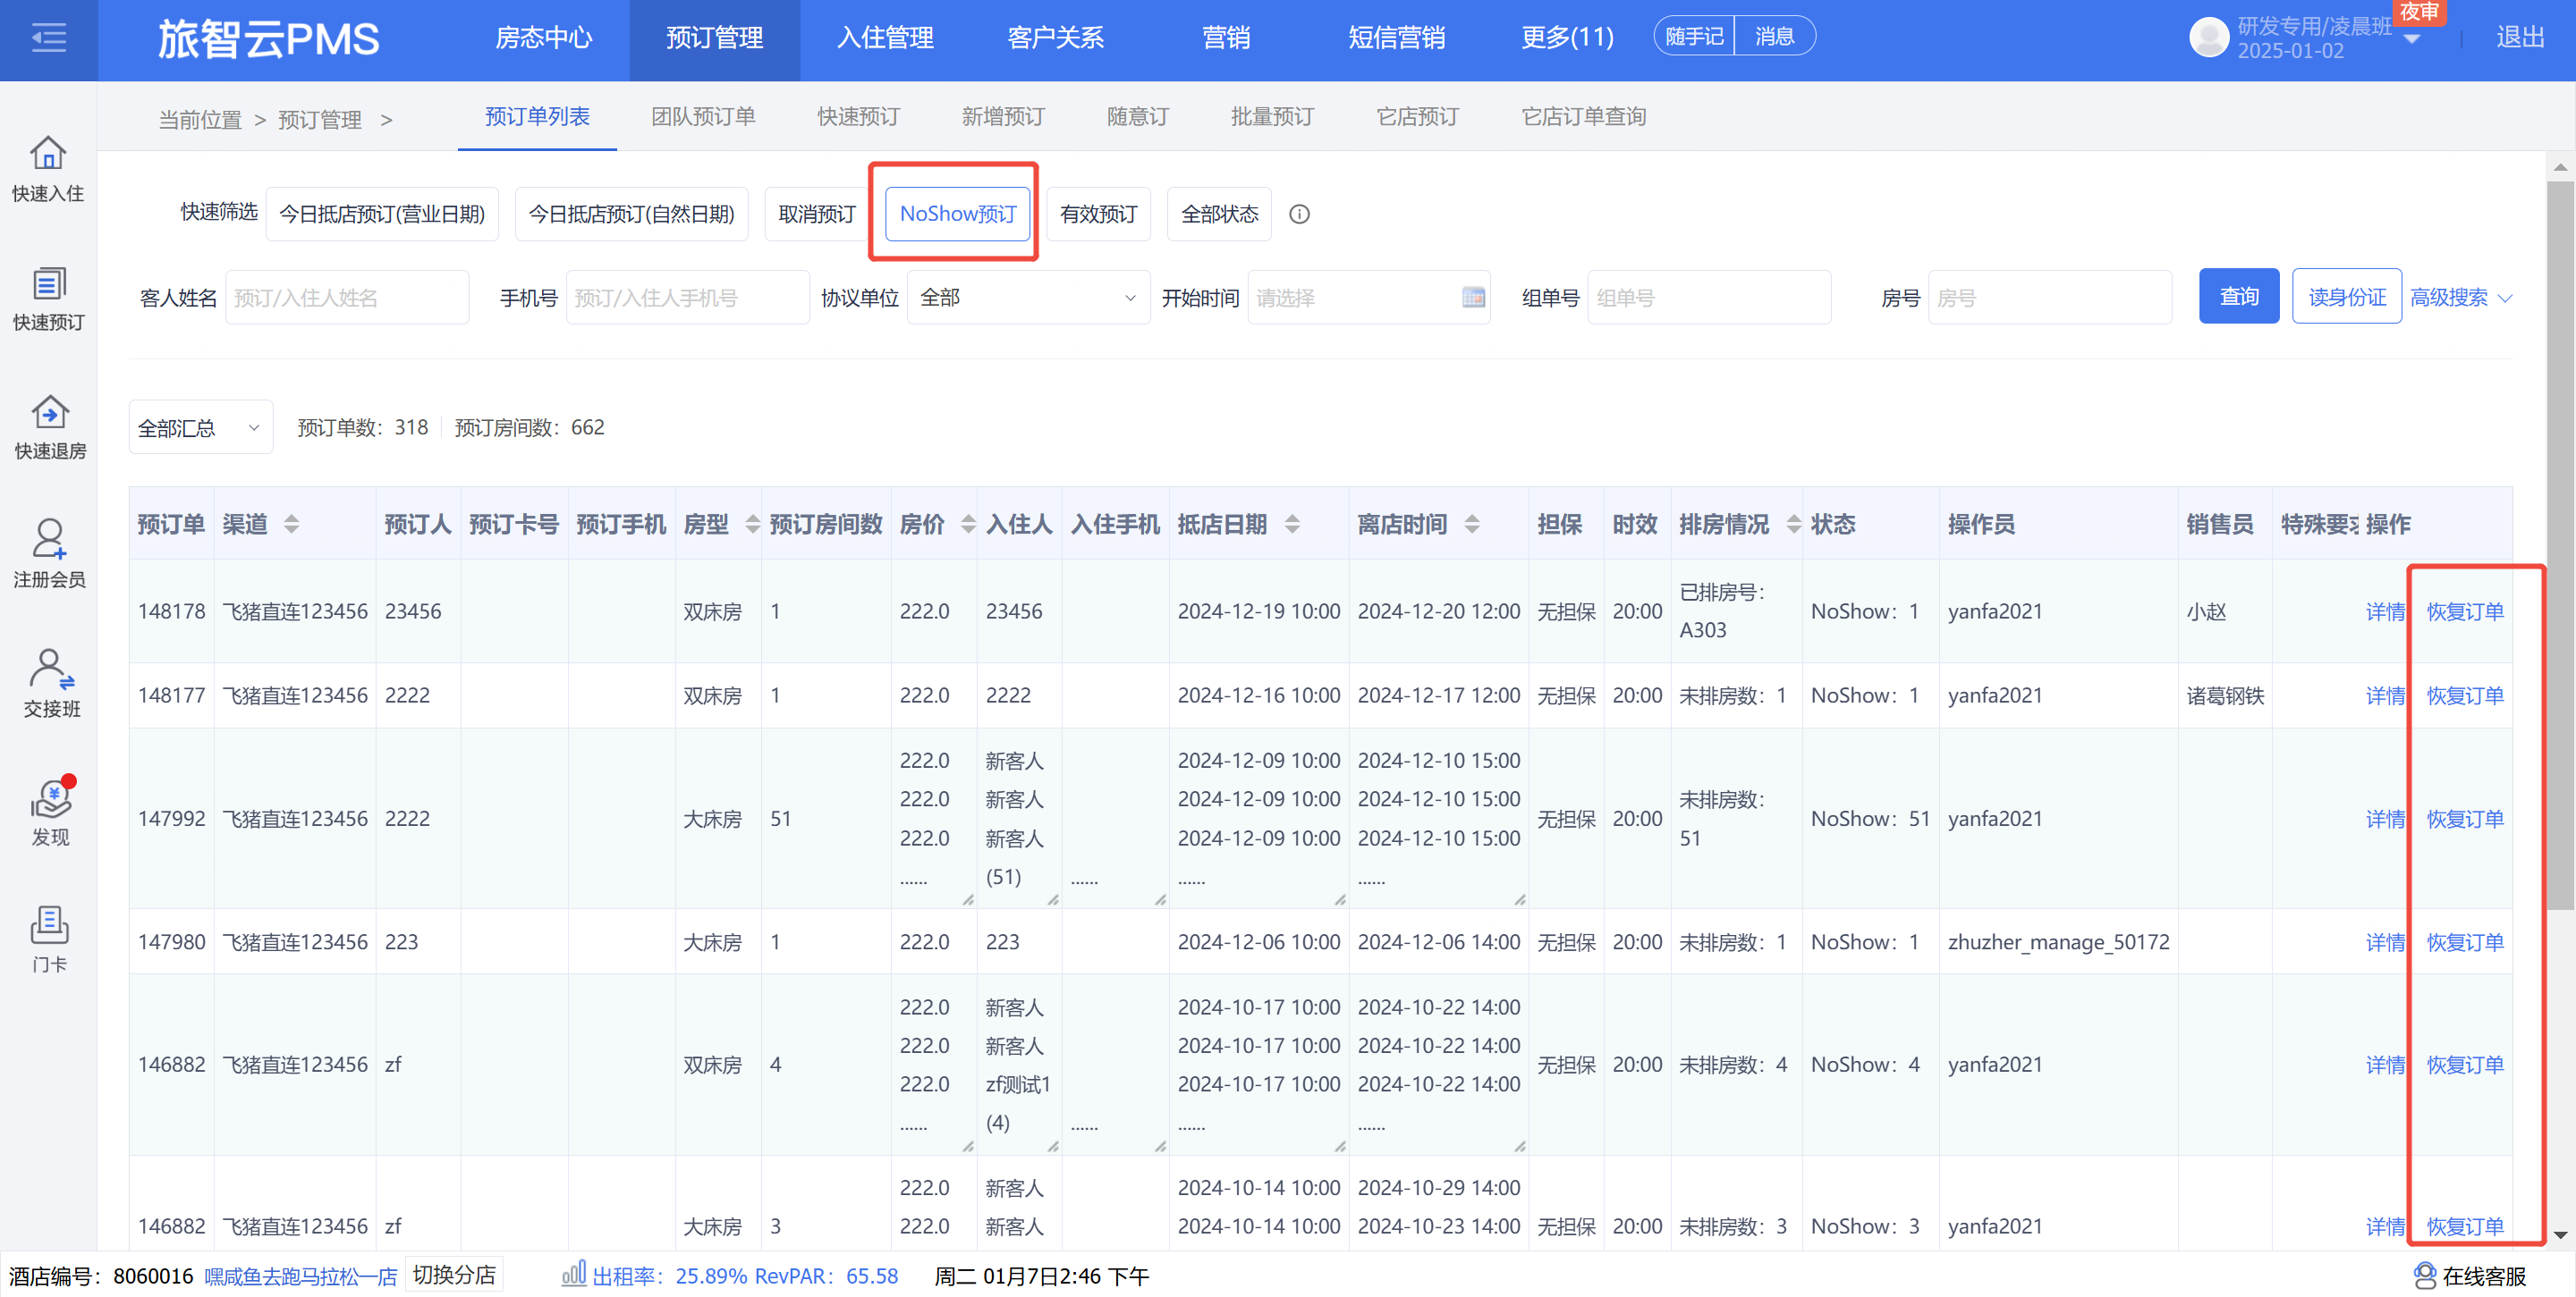
Task: Open 营销 in top navigation
Action: 1226,37
